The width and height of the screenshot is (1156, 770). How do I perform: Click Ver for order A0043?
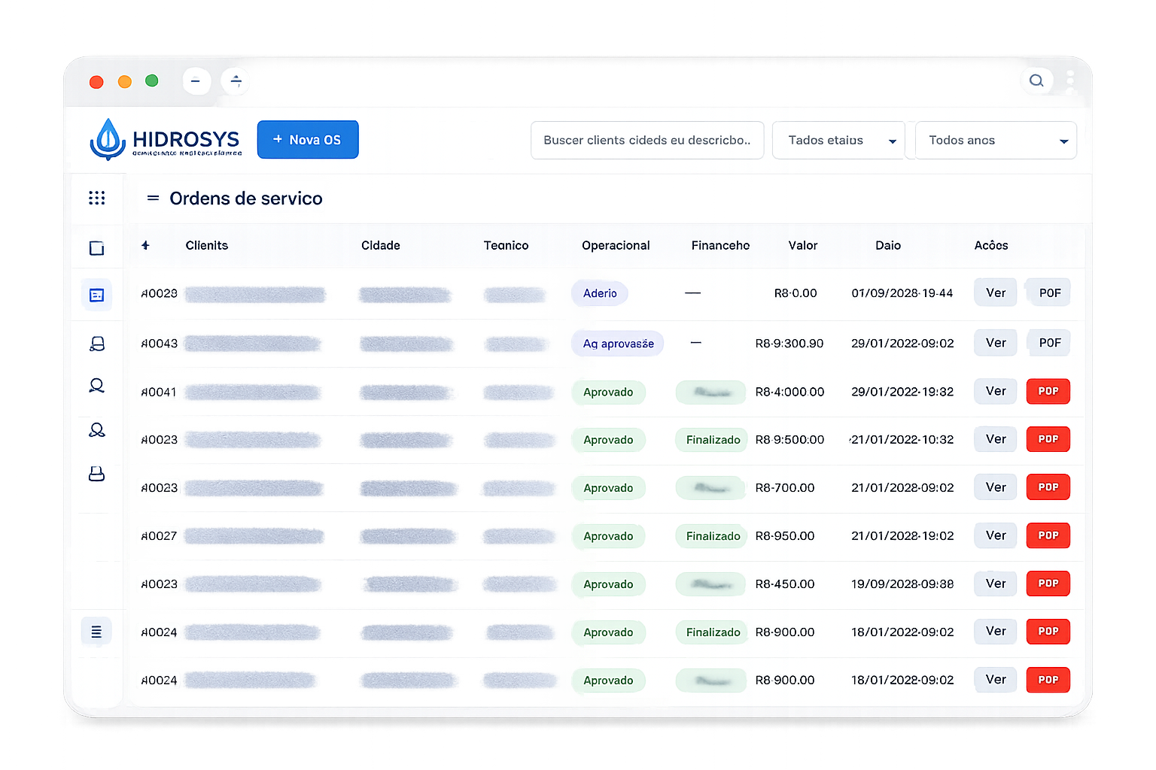point(995,343)
